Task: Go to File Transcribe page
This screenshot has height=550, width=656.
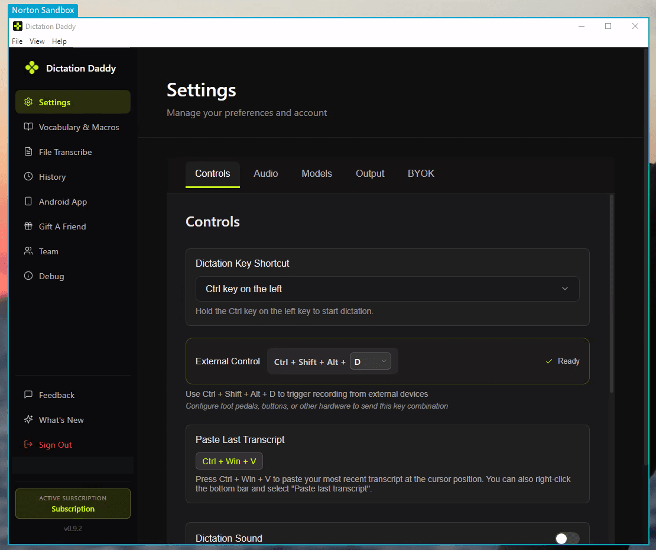Action: (x=73, y=151)
